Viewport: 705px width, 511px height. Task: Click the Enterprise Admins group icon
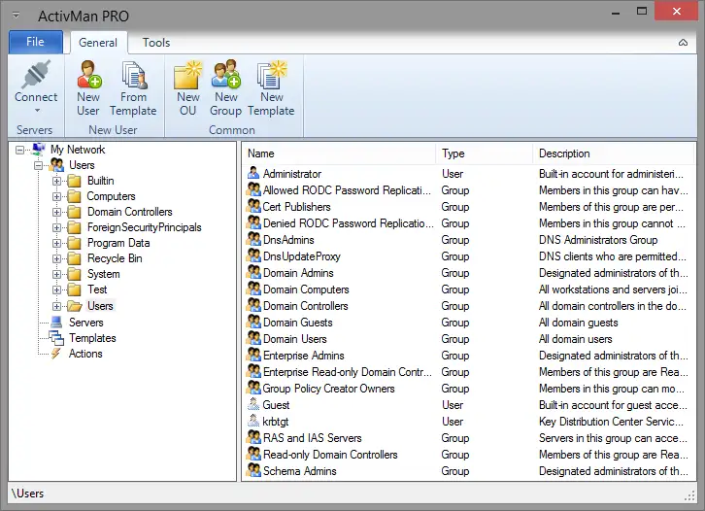(x=253, y=355)
